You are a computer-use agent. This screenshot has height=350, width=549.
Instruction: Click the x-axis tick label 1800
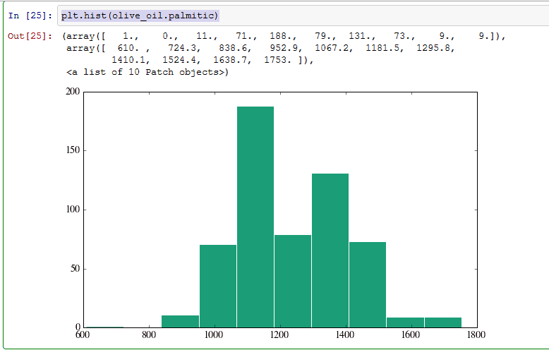point(476,335)
